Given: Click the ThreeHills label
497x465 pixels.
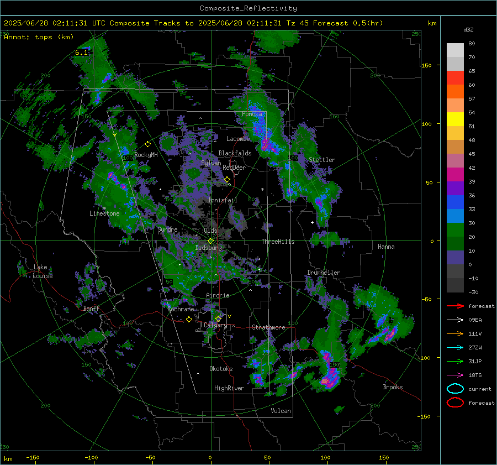Looking at the screenshot, I should (x=278, y=242).
